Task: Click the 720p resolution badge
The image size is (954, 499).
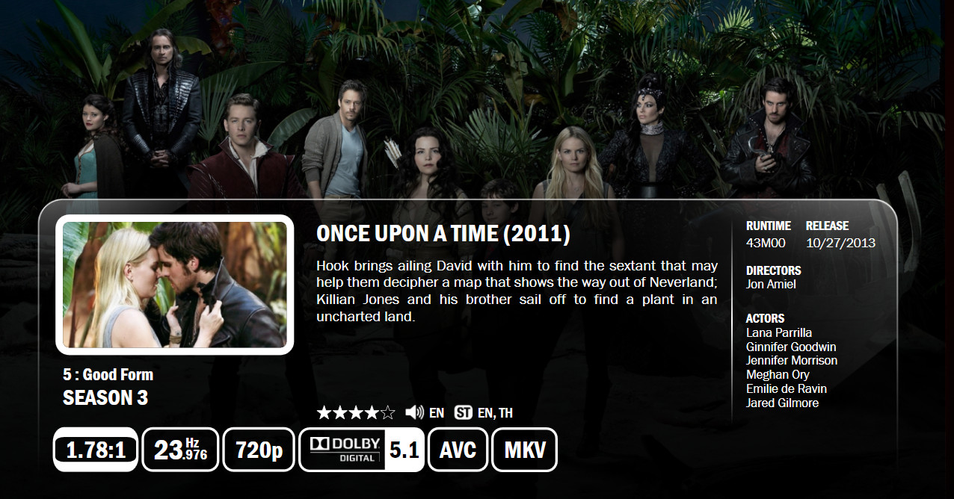Action: 258,450
